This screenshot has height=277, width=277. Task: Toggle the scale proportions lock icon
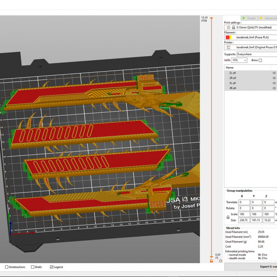pyautogui.click(x=228, y=217)
